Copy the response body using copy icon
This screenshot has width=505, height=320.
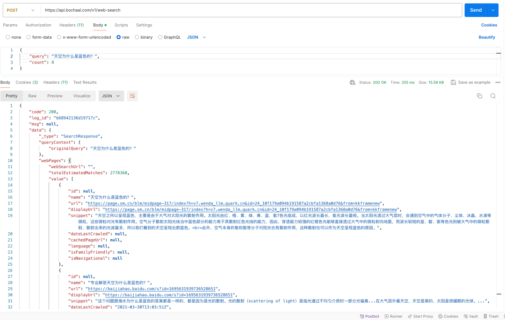(479, 96)
